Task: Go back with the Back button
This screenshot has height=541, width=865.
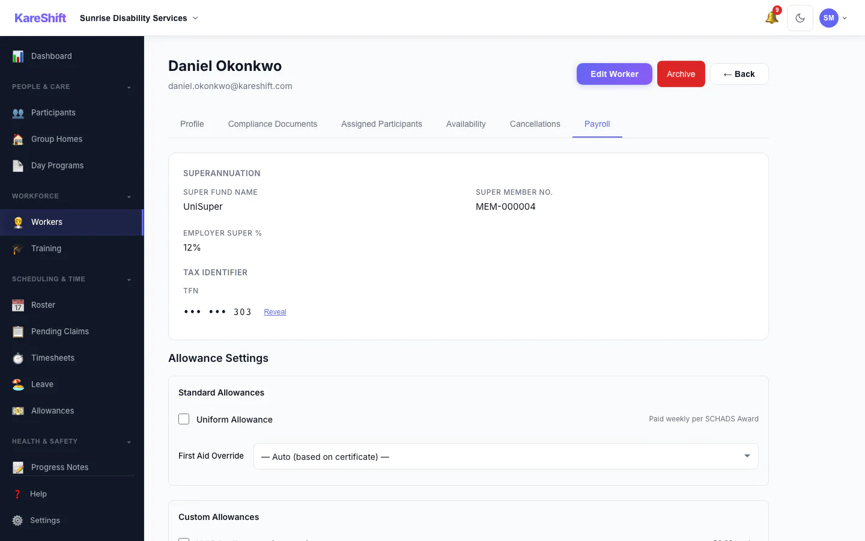Action: point(739,74)
